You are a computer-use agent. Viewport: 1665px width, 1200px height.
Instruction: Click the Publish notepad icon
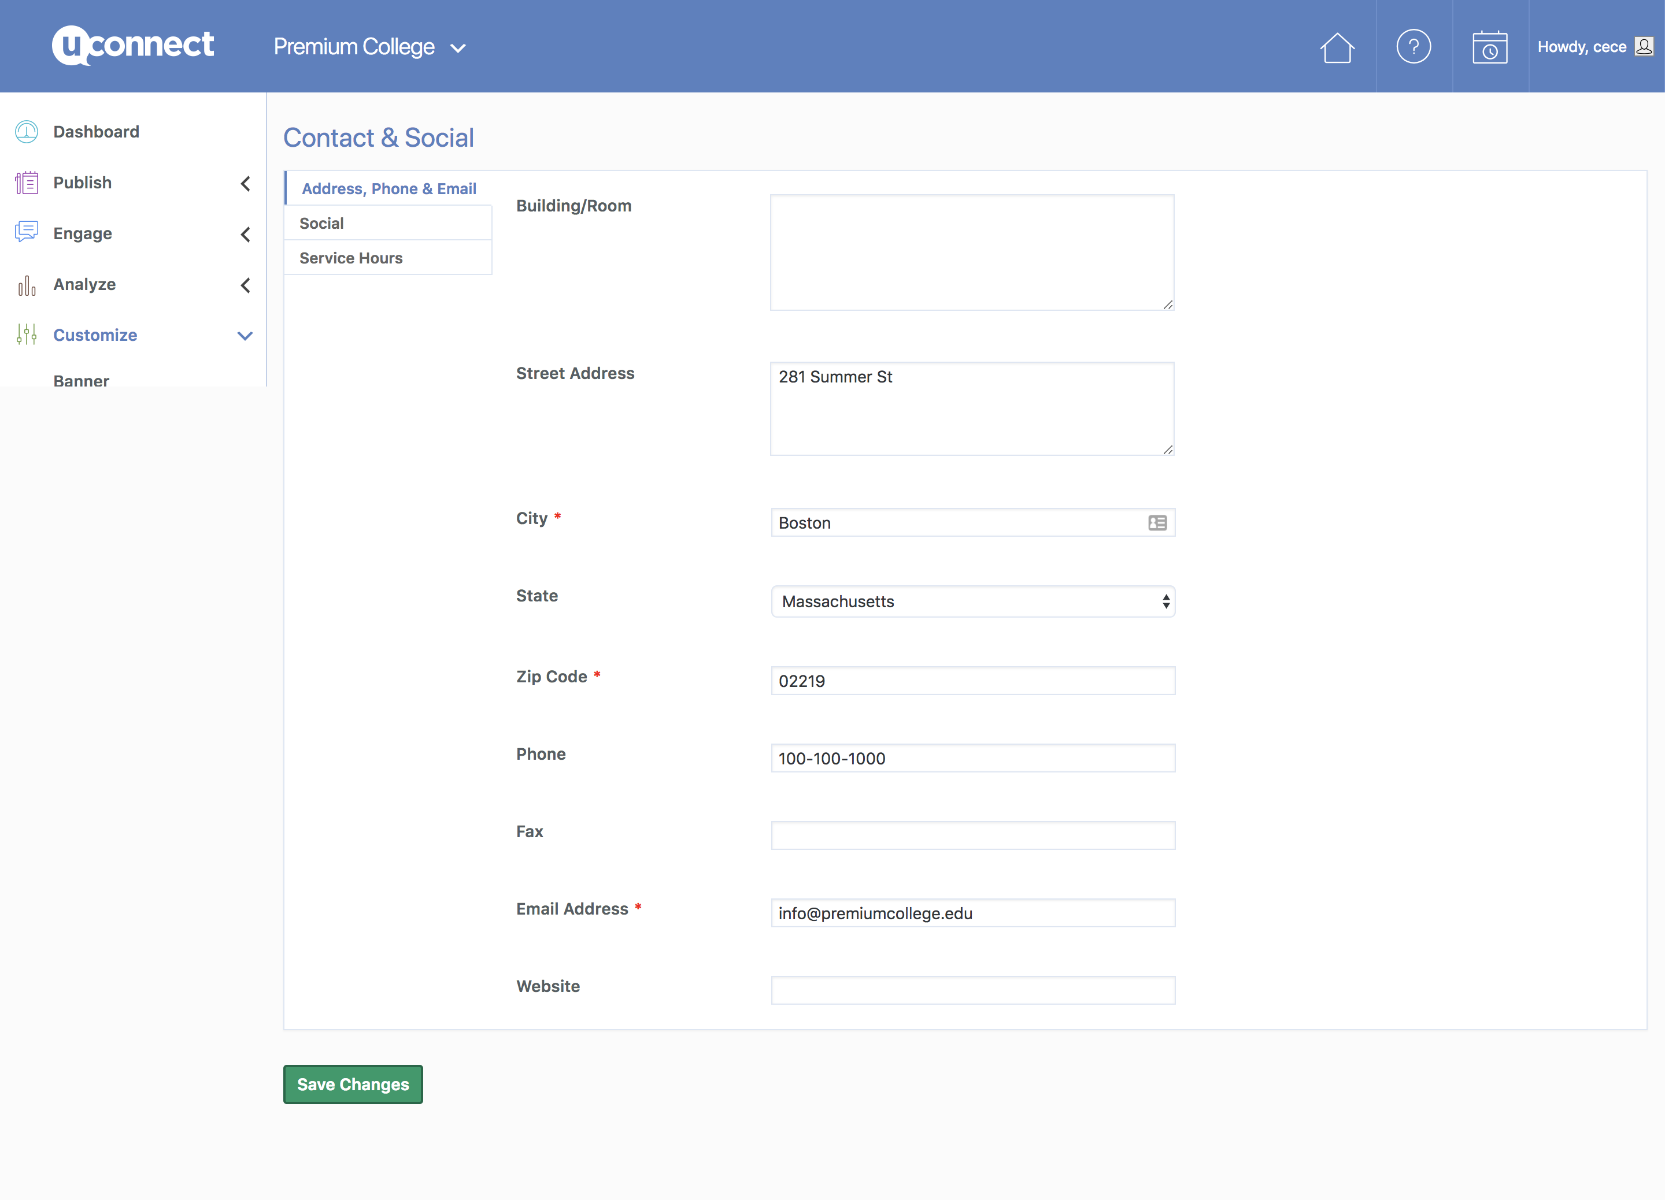(x=27, y=183)
